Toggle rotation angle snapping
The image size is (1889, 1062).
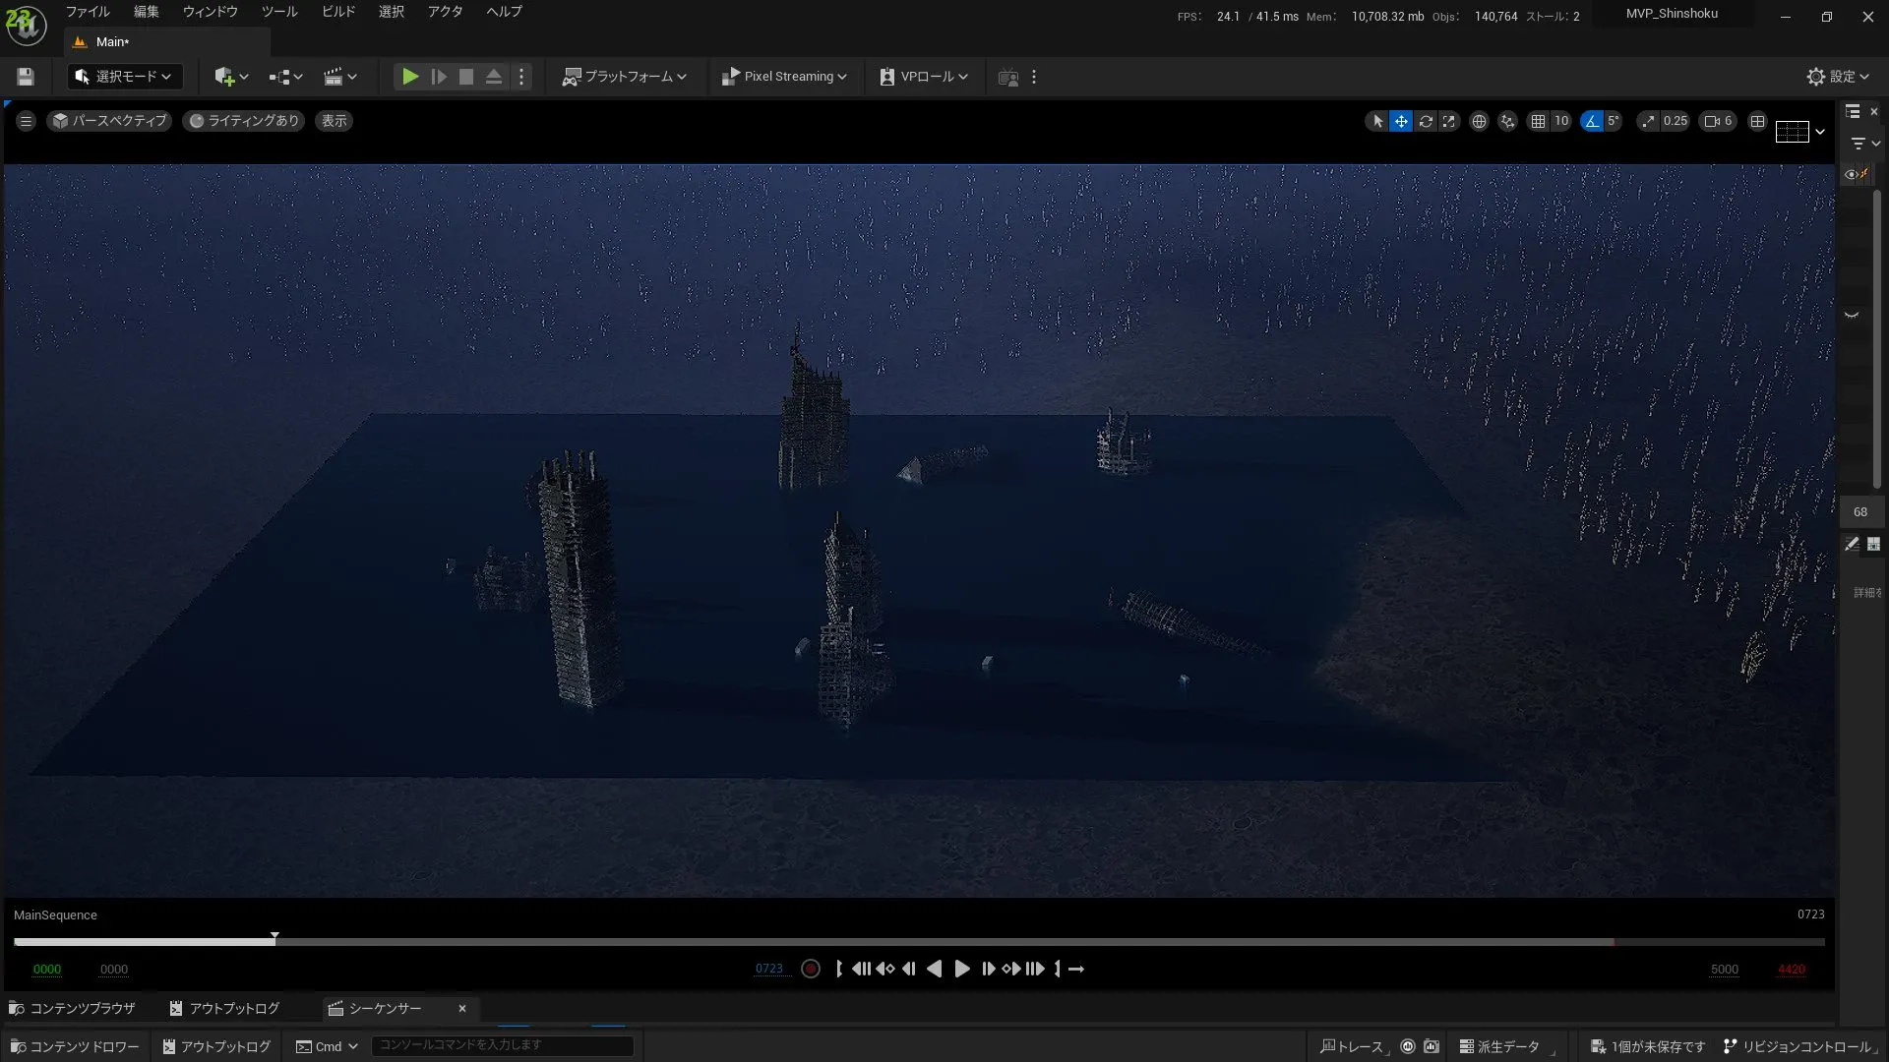(1591, 121)
